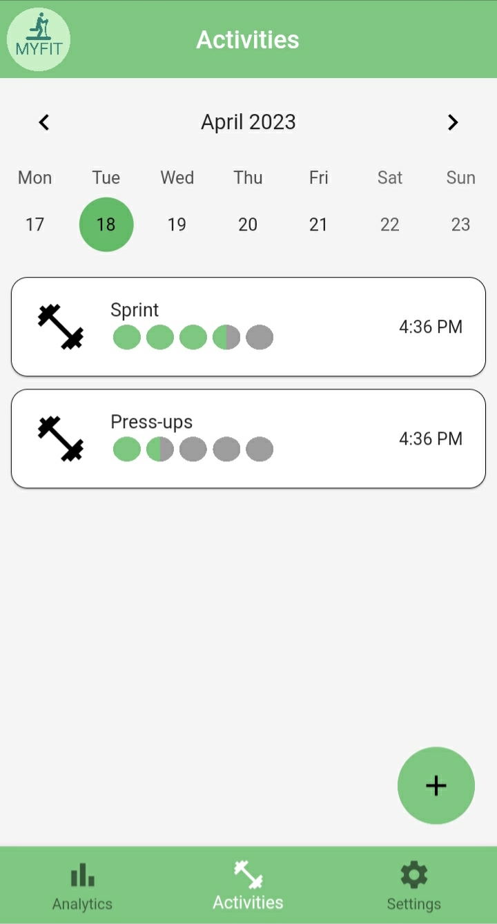Click the dumbbell icon beside Sprint
This screenshot has width=497, height=924.
[x=61, y=327]
